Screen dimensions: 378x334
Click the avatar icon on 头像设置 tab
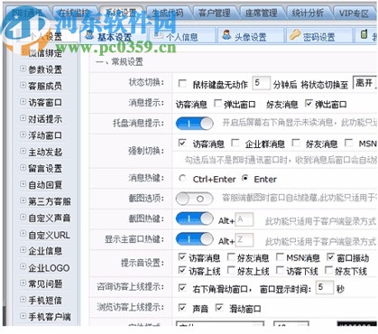coord(226,35)
